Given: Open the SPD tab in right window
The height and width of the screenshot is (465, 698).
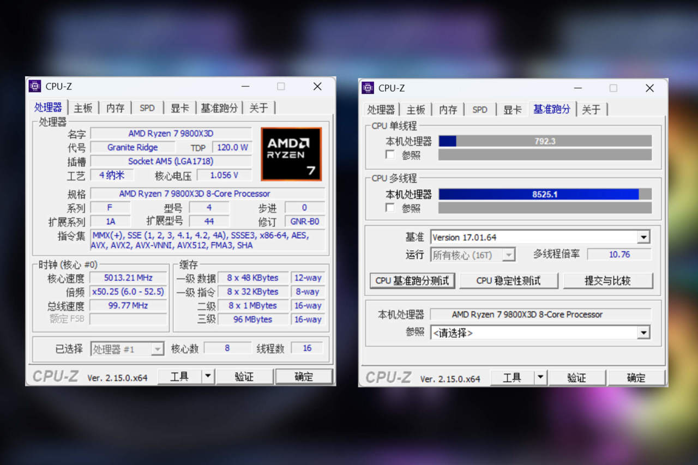Looking at the screenshot, I should click(x=480, y=110).
